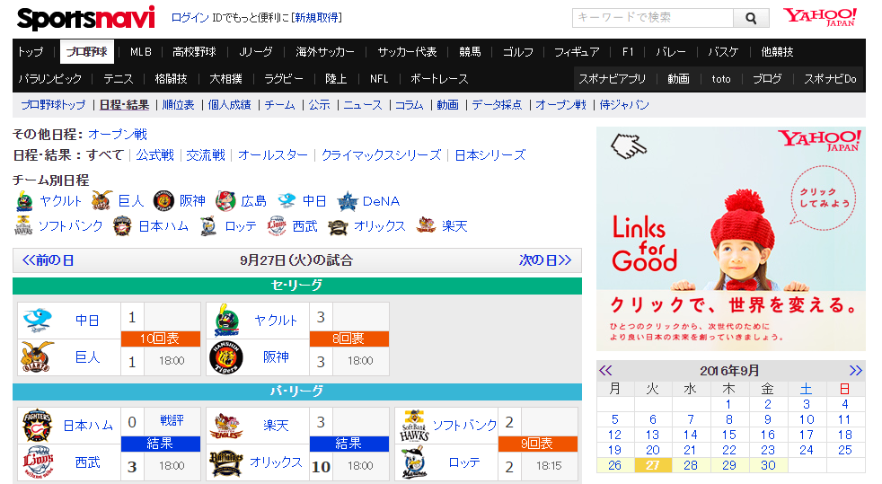This screenshot has width=882, height=484.
Task: Open live 8回裏 status for Yakult vs Hanshin
Action: [349, 339]
